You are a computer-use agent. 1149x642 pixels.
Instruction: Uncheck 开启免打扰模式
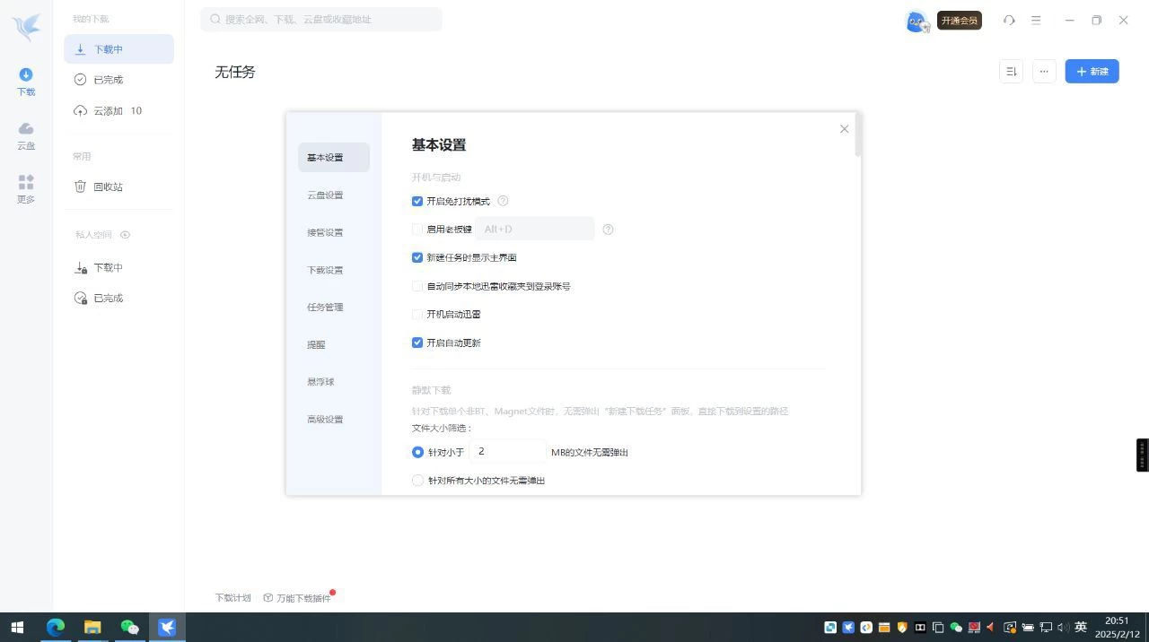pos(417,201)
